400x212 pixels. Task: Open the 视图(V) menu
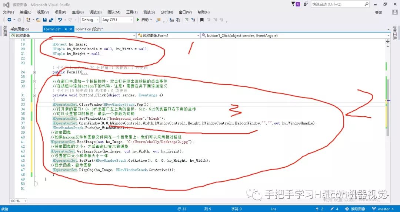(x=43, y=12)
